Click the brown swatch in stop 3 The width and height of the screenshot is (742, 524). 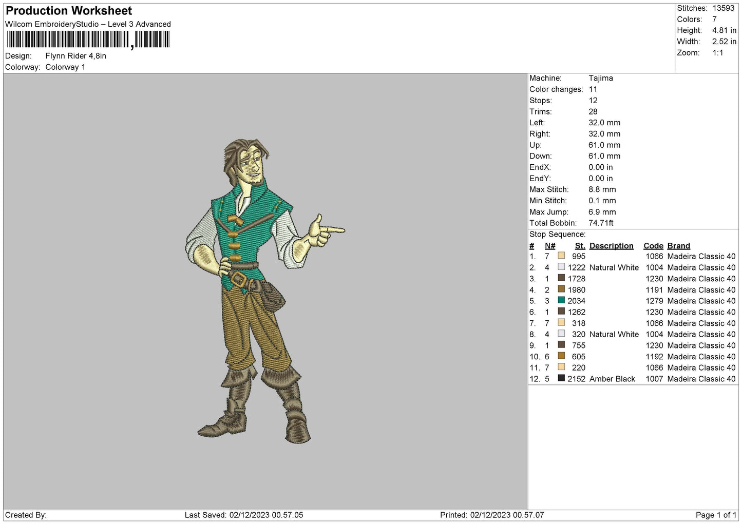[561, 278]
